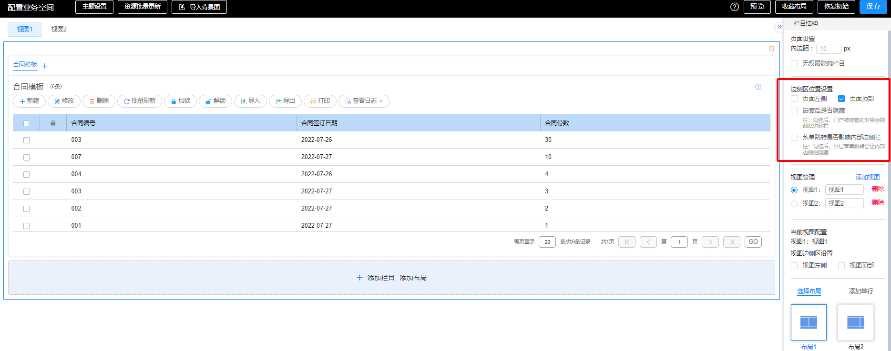Image resolution: width=891 pixels, height=351 pixels.
Task: Enable 视图顶部 checkbox
Action: (x=841, y=266)
